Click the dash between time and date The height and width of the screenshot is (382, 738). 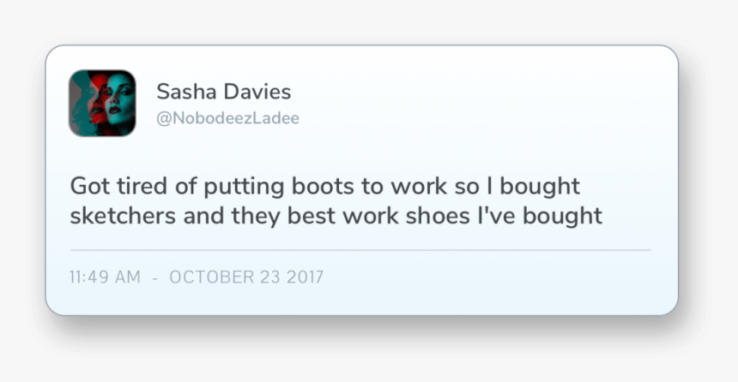(x=154, y=278)
